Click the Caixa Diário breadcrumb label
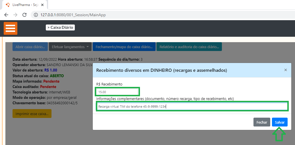This screenshot has height=145, width=295. click(x=60, y=28)
